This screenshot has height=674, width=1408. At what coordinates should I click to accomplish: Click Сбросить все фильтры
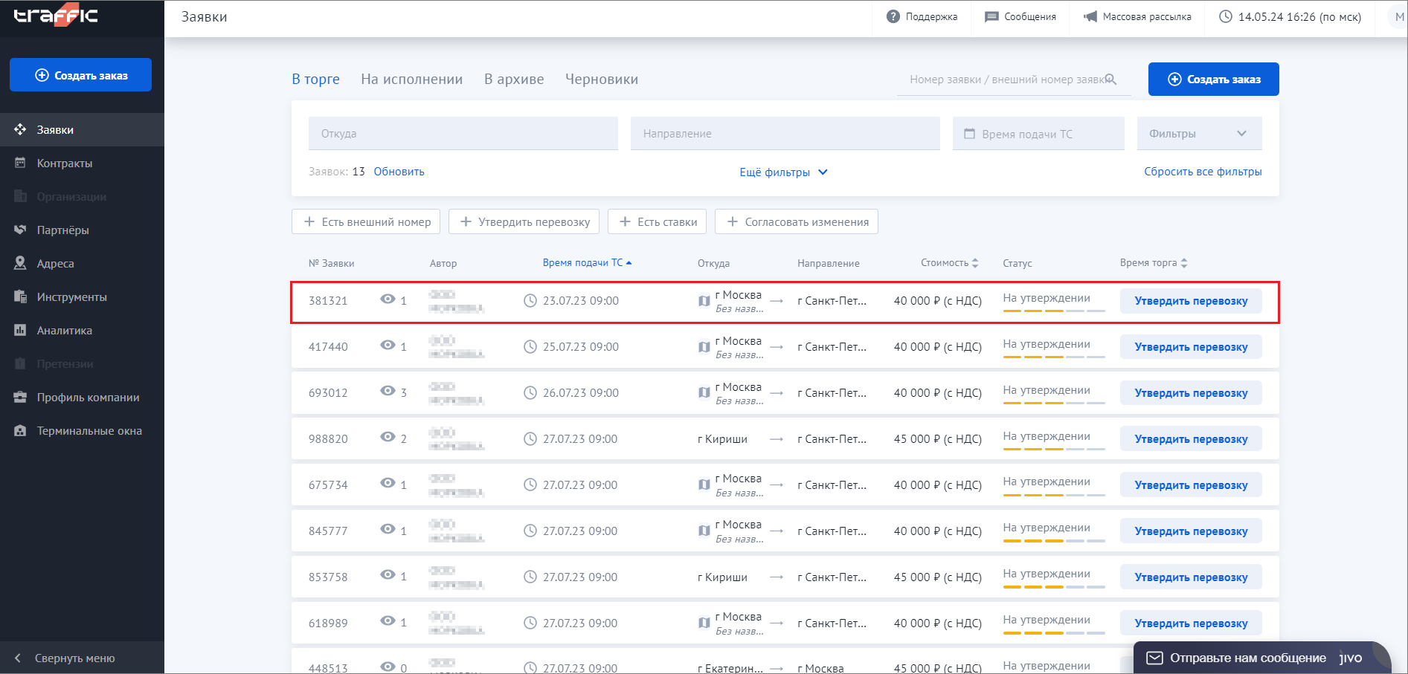pyautogui.click(x=1203, y=171)
